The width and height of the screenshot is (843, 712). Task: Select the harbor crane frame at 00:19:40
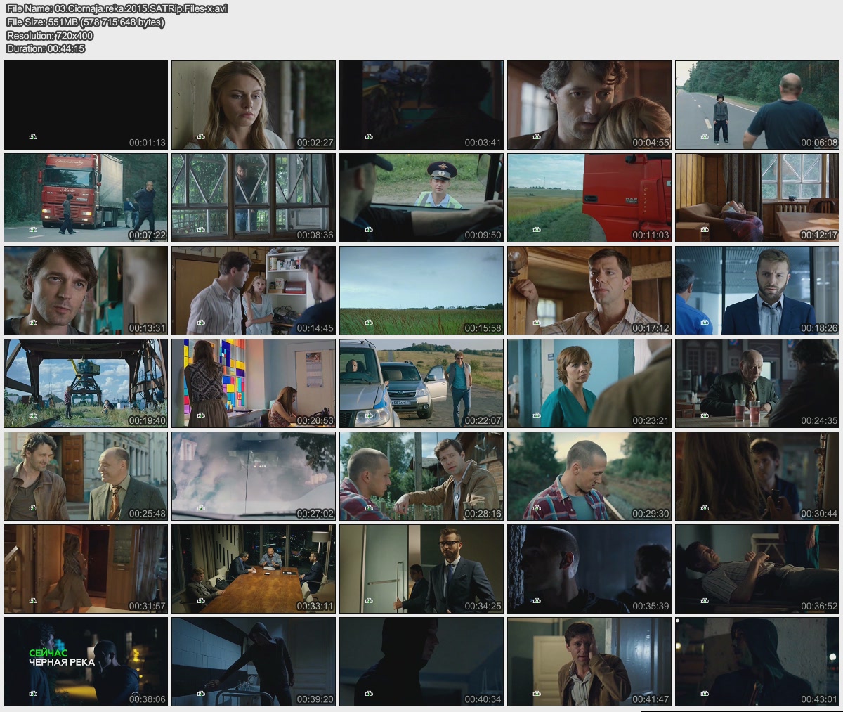tap(86, 383)
